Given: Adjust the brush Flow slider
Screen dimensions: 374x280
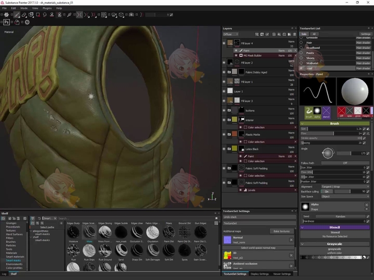Looking at the screenshot, I should [331, 134].
